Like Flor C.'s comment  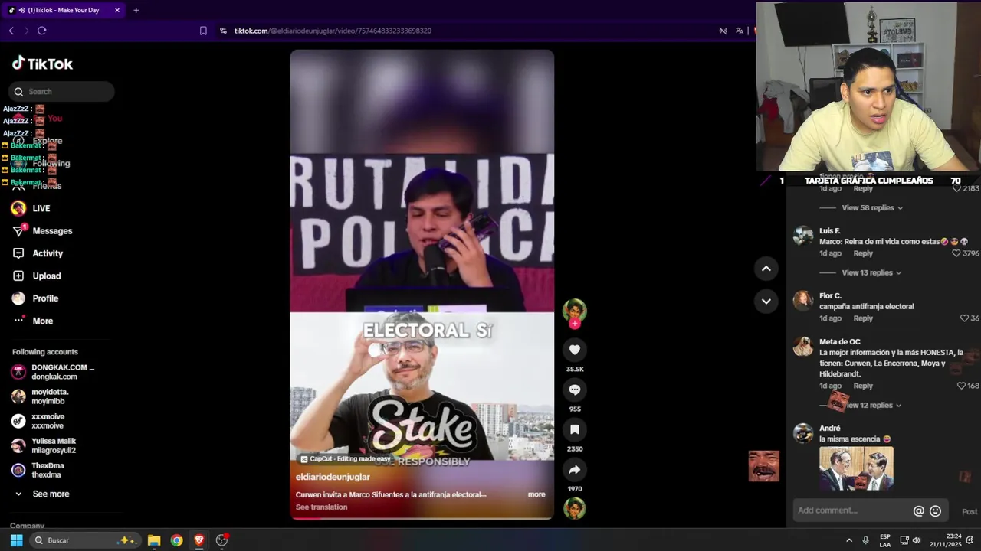pyautogui.click(x=964, y=318)
